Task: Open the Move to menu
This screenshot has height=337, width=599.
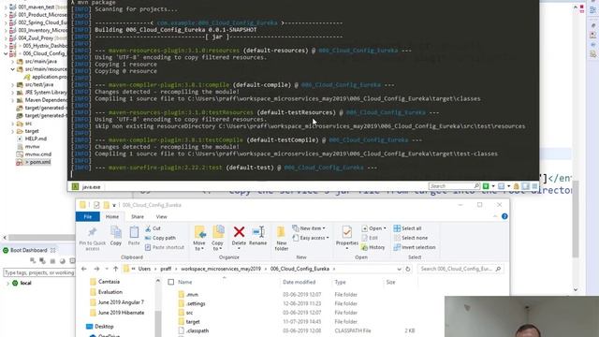Action: (x=199, y=238)
